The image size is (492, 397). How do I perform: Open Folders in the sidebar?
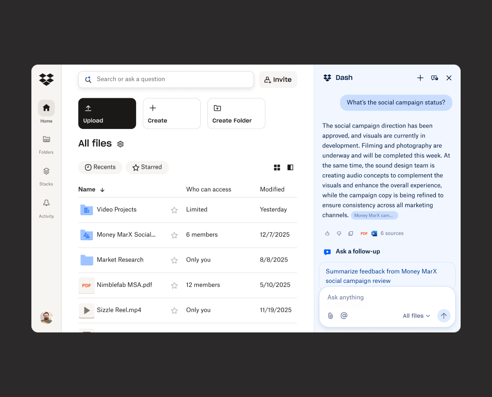click(x=46, y=144)
